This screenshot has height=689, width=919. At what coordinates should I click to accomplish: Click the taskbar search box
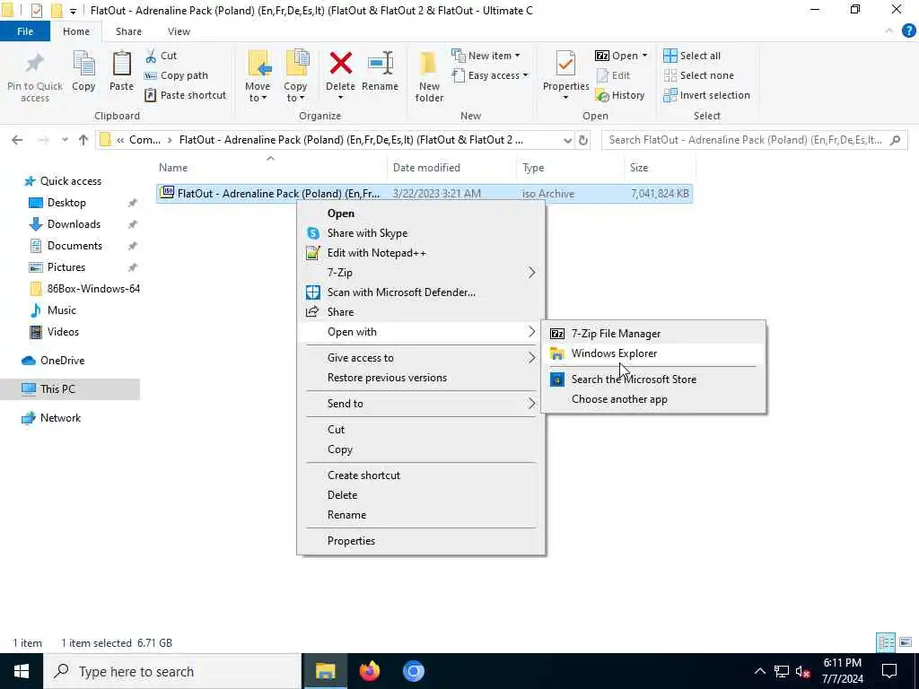coord(172,671)
